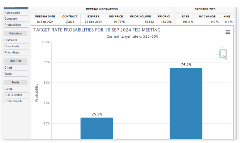Click the Historical section header

16,33
